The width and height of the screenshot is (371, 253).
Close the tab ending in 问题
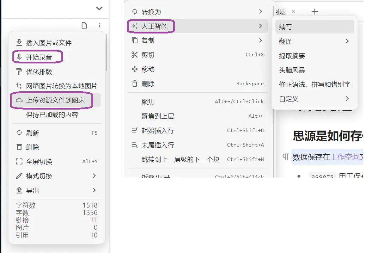(293, 11)
